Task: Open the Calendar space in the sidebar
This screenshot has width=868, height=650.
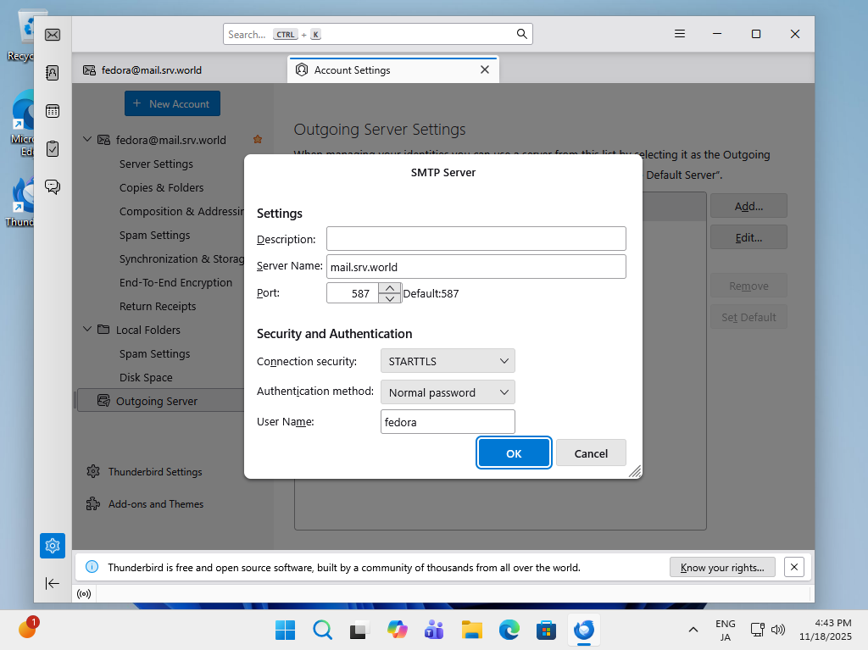Action: click(x=53, y=111)
